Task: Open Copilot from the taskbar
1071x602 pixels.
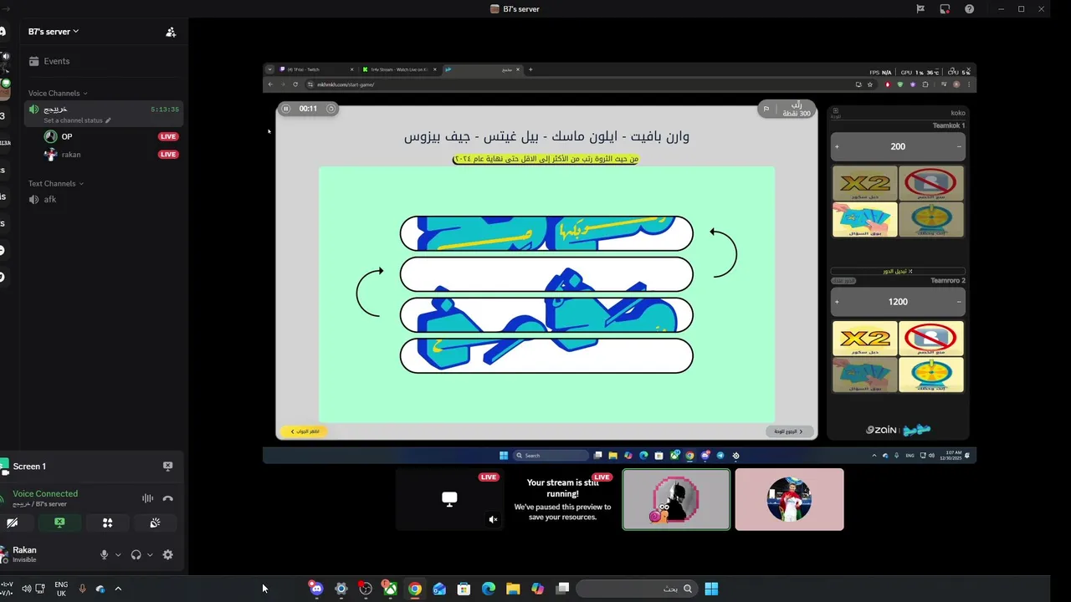Action: click(x=538, y=589)
